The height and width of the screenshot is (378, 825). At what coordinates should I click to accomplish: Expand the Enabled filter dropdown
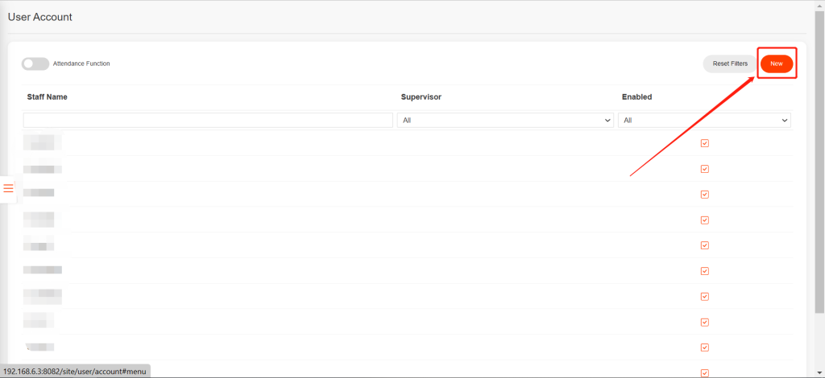pos(704,120)
